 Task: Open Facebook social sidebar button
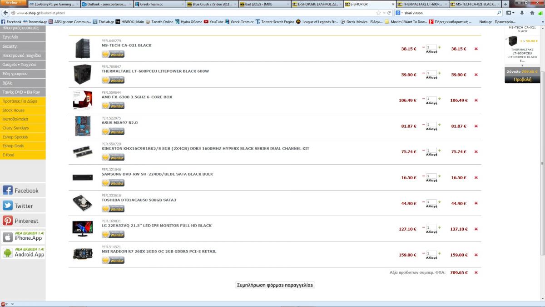coord(23,191)
